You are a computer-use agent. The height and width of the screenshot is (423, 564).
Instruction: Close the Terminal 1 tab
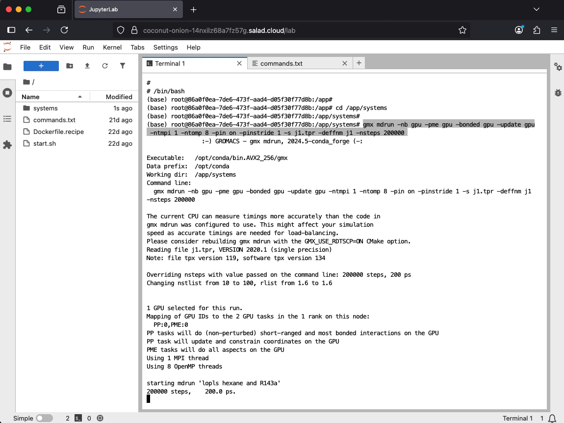239,63
